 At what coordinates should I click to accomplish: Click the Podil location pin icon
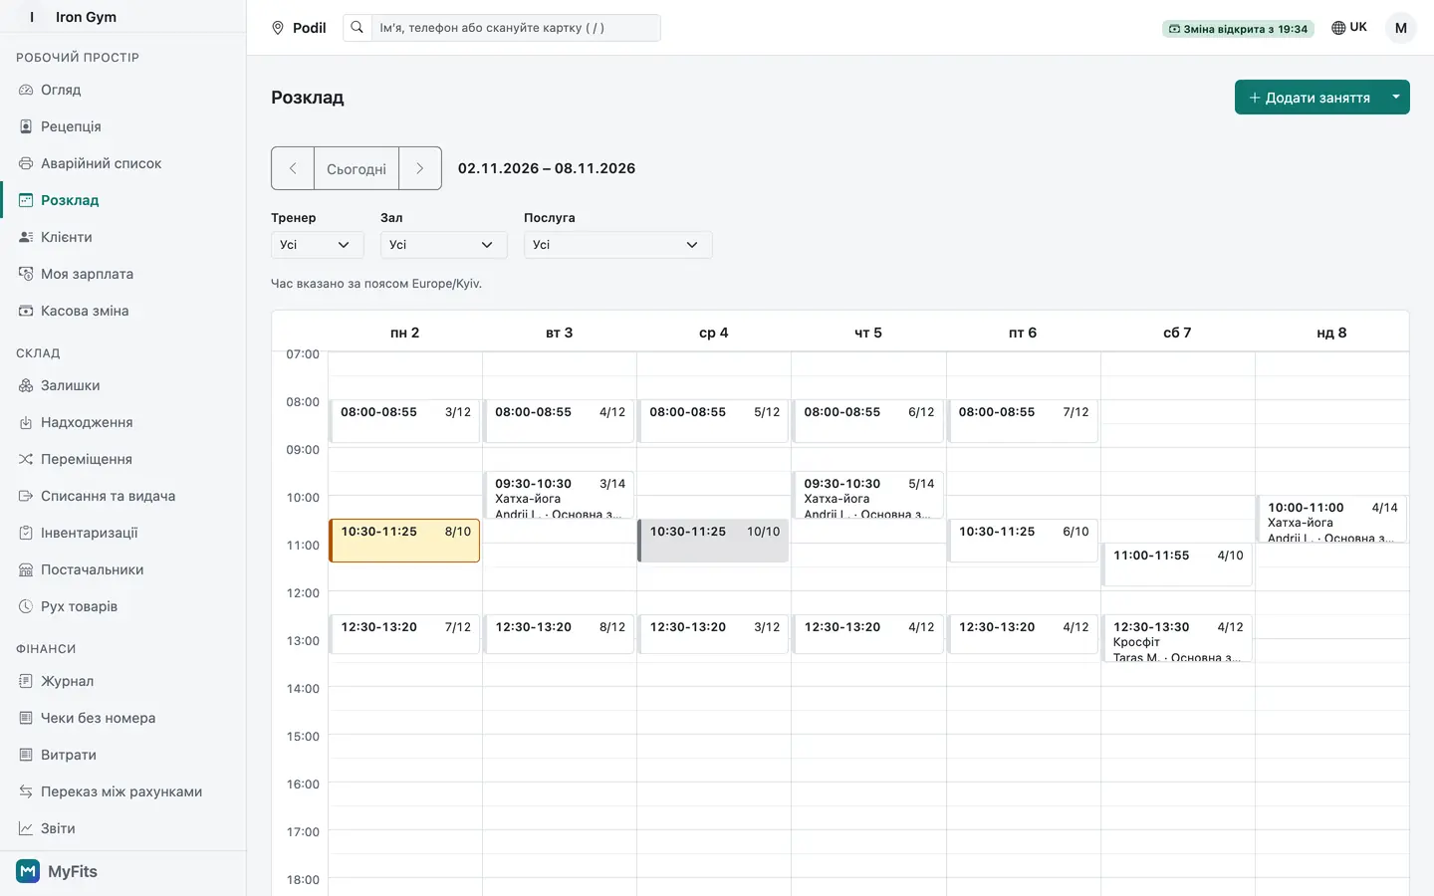tap(278, 28)
